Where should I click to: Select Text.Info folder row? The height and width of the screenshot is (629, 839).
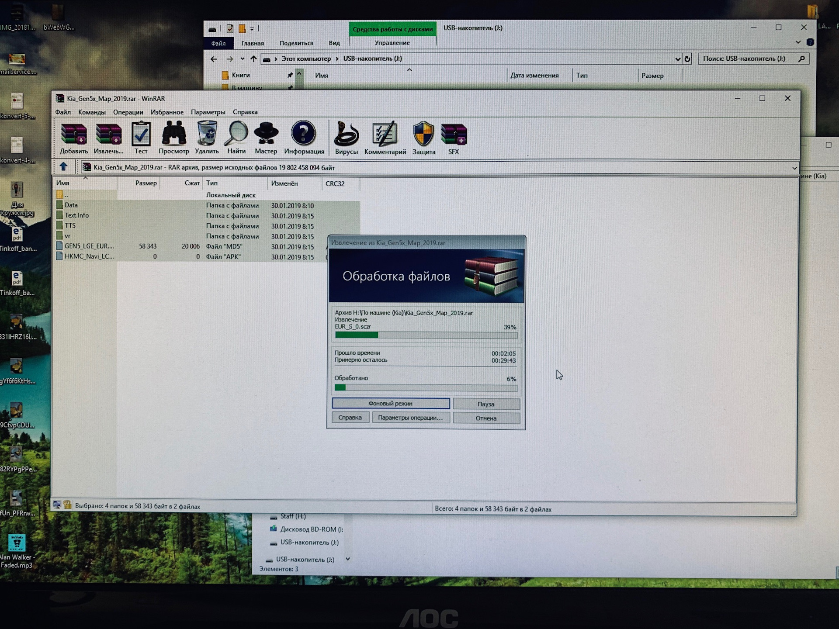click(x=208, y=215)
